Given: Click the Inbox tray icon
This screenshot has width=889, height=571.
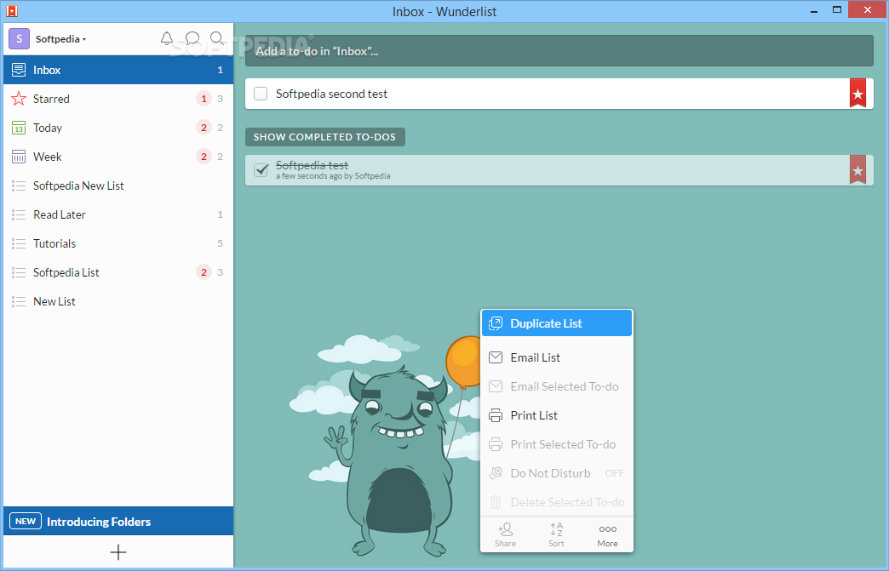Looking at the screenshot, I should (19, 70).
